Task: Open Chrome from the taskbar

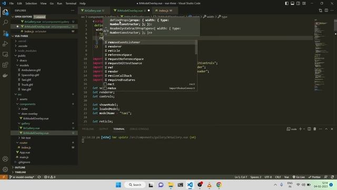Action: (219, 185)
